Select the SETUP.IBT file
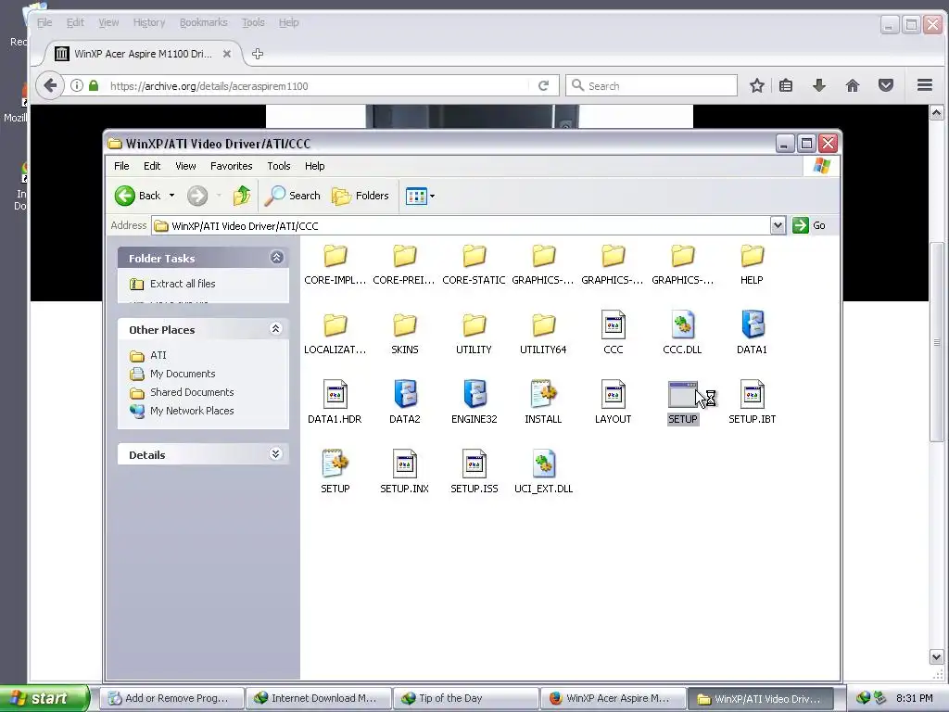This screenshot has width=949, height=712. 752,402
